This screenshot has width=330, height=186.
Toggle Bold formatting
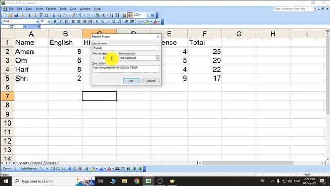55,21
